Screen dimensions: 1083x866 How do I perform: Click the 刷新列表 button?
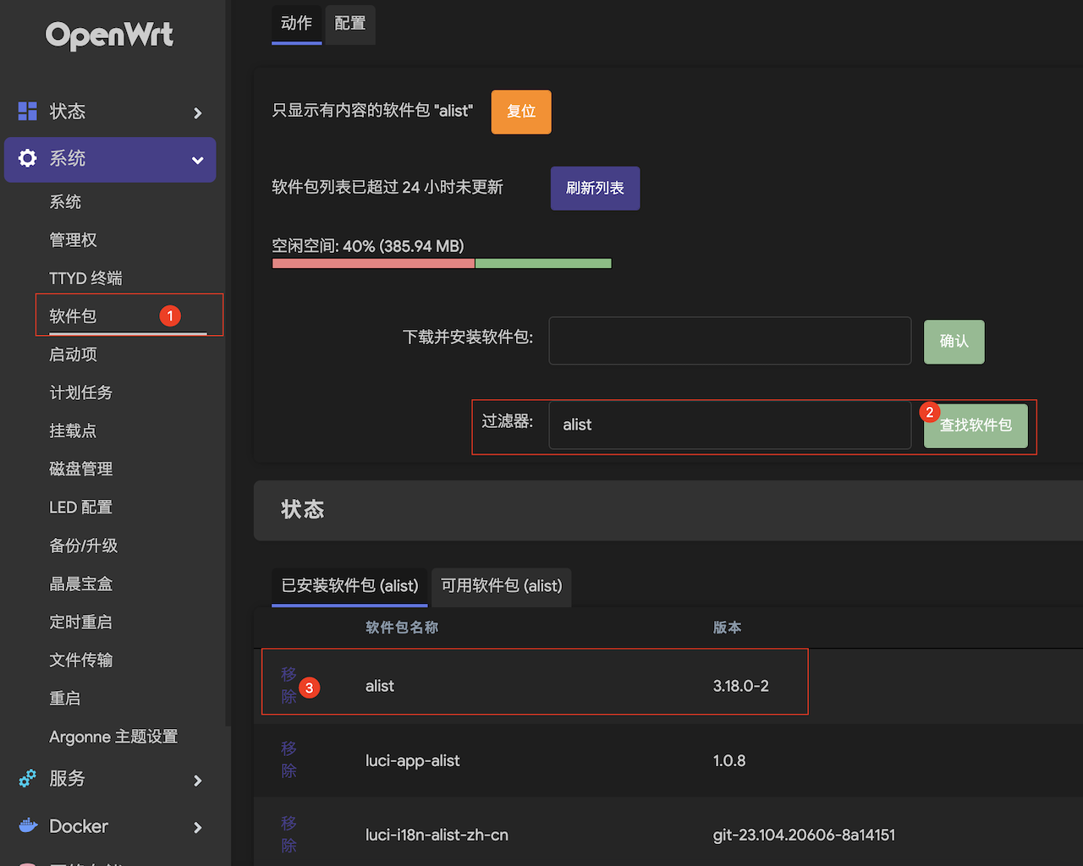[595, 188]
